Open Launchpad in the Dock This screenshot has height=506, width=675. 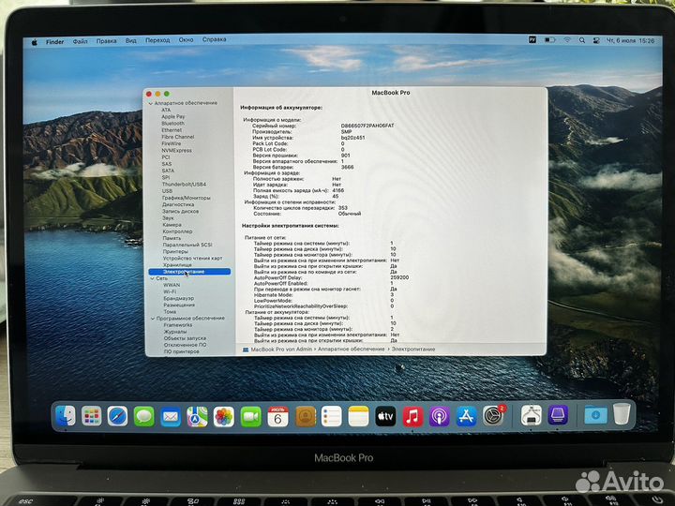pos(91,416)
